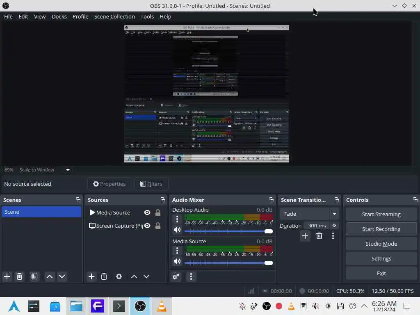Screen dimensions: 420x315
Task: Click the Exit button
Action: tap(381, 273)
